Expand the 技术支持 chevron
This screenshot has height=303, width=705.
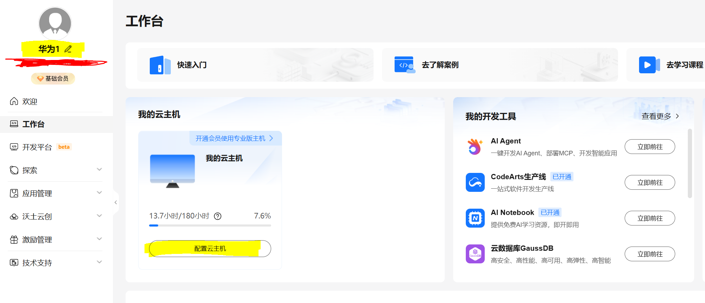[x=99, y=262]
